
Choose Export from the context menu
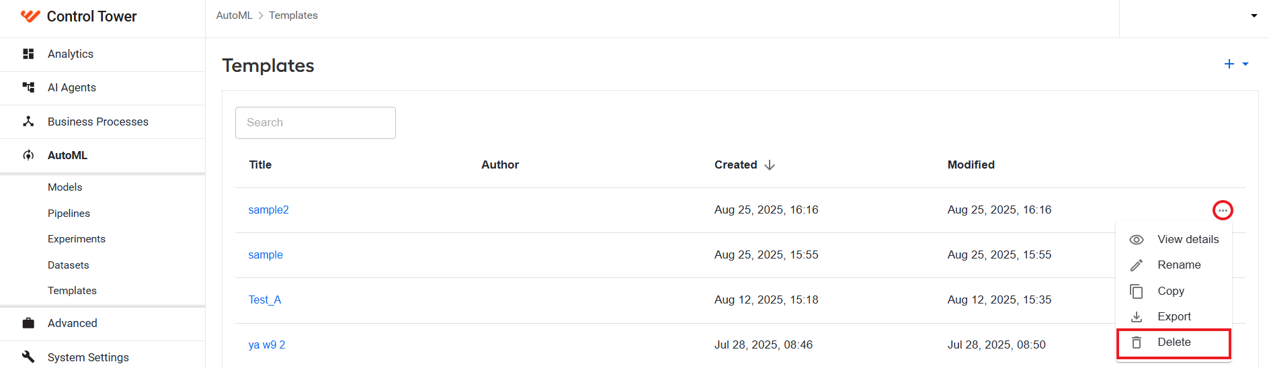[1174, 317]
